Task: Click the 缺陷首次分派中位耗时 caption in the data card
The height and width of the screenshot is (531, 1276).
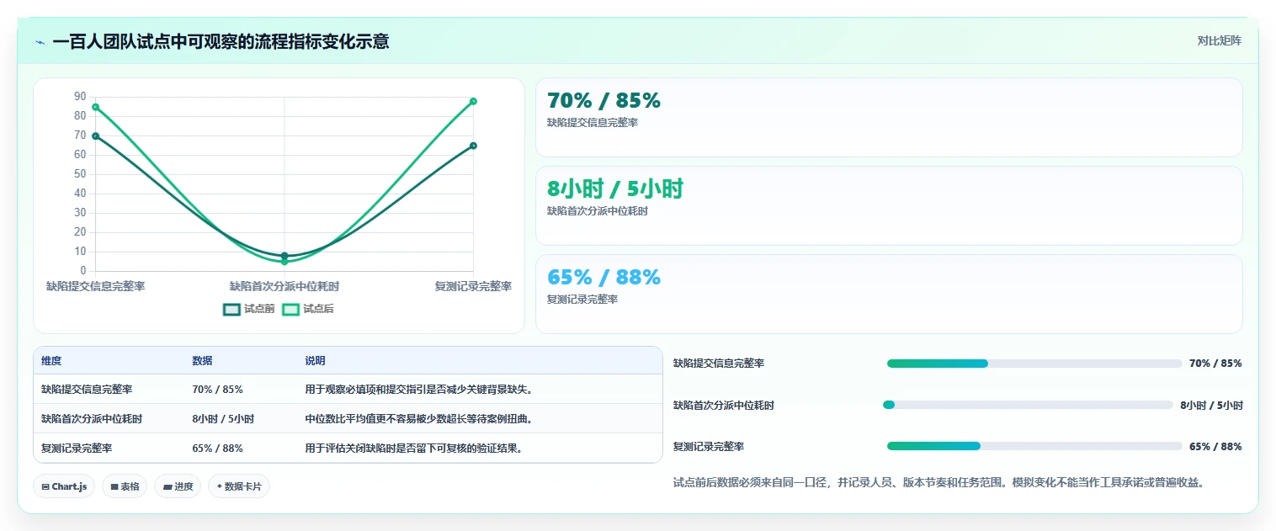Action: pyautogui.click(x=598, y=211)
